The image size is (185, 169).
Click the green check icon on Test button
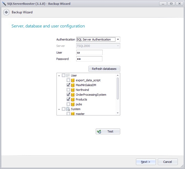(99, 131)
